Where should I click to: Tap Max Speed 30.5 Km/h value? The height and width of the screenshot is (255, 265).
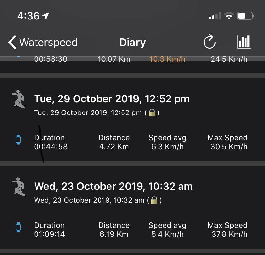coord(229,147)
